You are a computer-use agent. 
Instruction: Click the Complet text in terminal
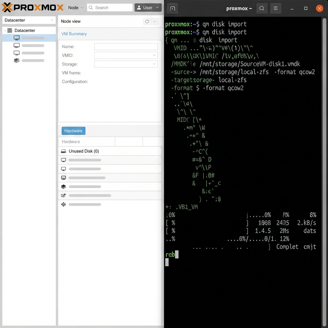click(x=287, y=247)
